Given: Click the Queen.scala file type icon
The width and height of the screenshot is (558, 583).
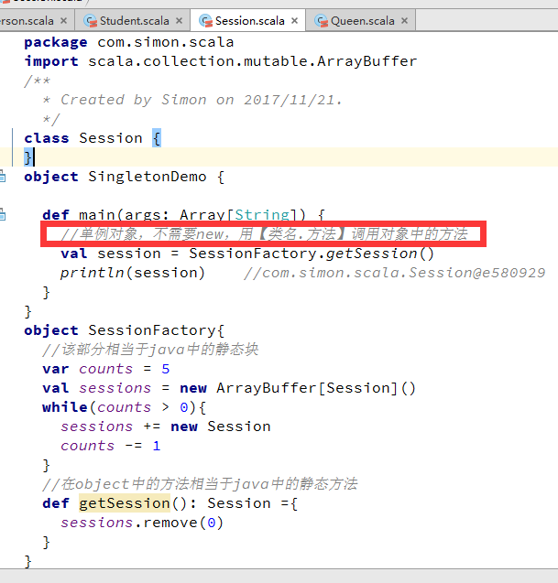Looking at the screenshot, I should pos(321,21).
